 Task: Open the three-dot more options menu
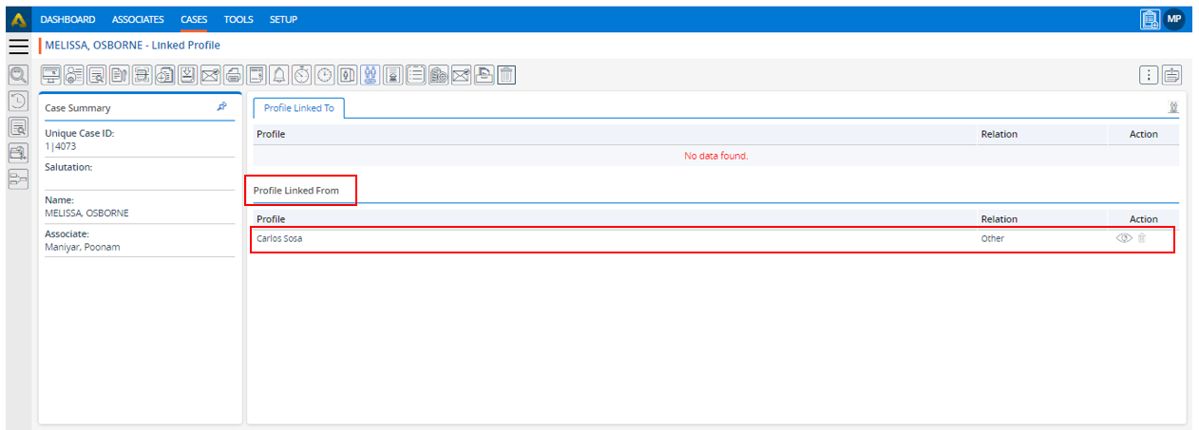(1149, 75)
